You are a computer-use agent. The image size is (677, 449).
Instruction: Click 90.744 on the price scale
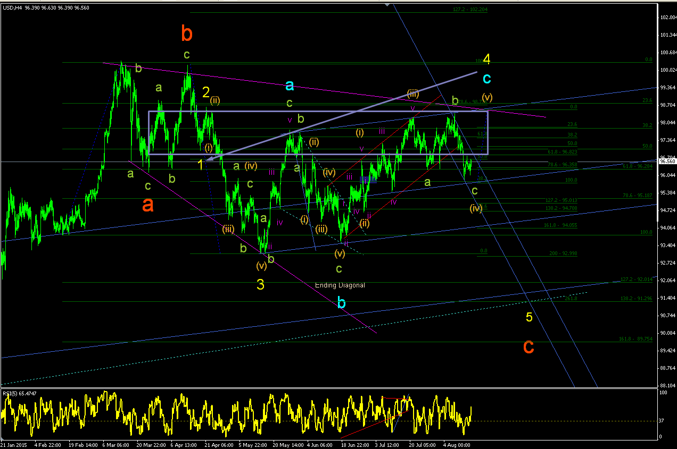pos(668,316)
